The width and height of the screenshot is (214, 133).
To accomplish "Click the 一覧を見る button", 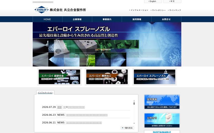I will click(127, 128).
